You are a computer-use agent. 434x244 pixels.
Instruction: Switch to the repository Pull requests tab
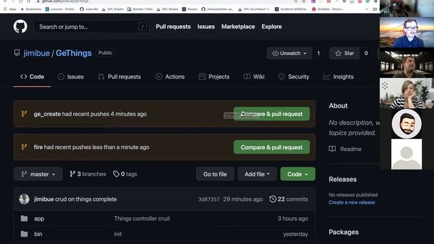click(119, 77)
